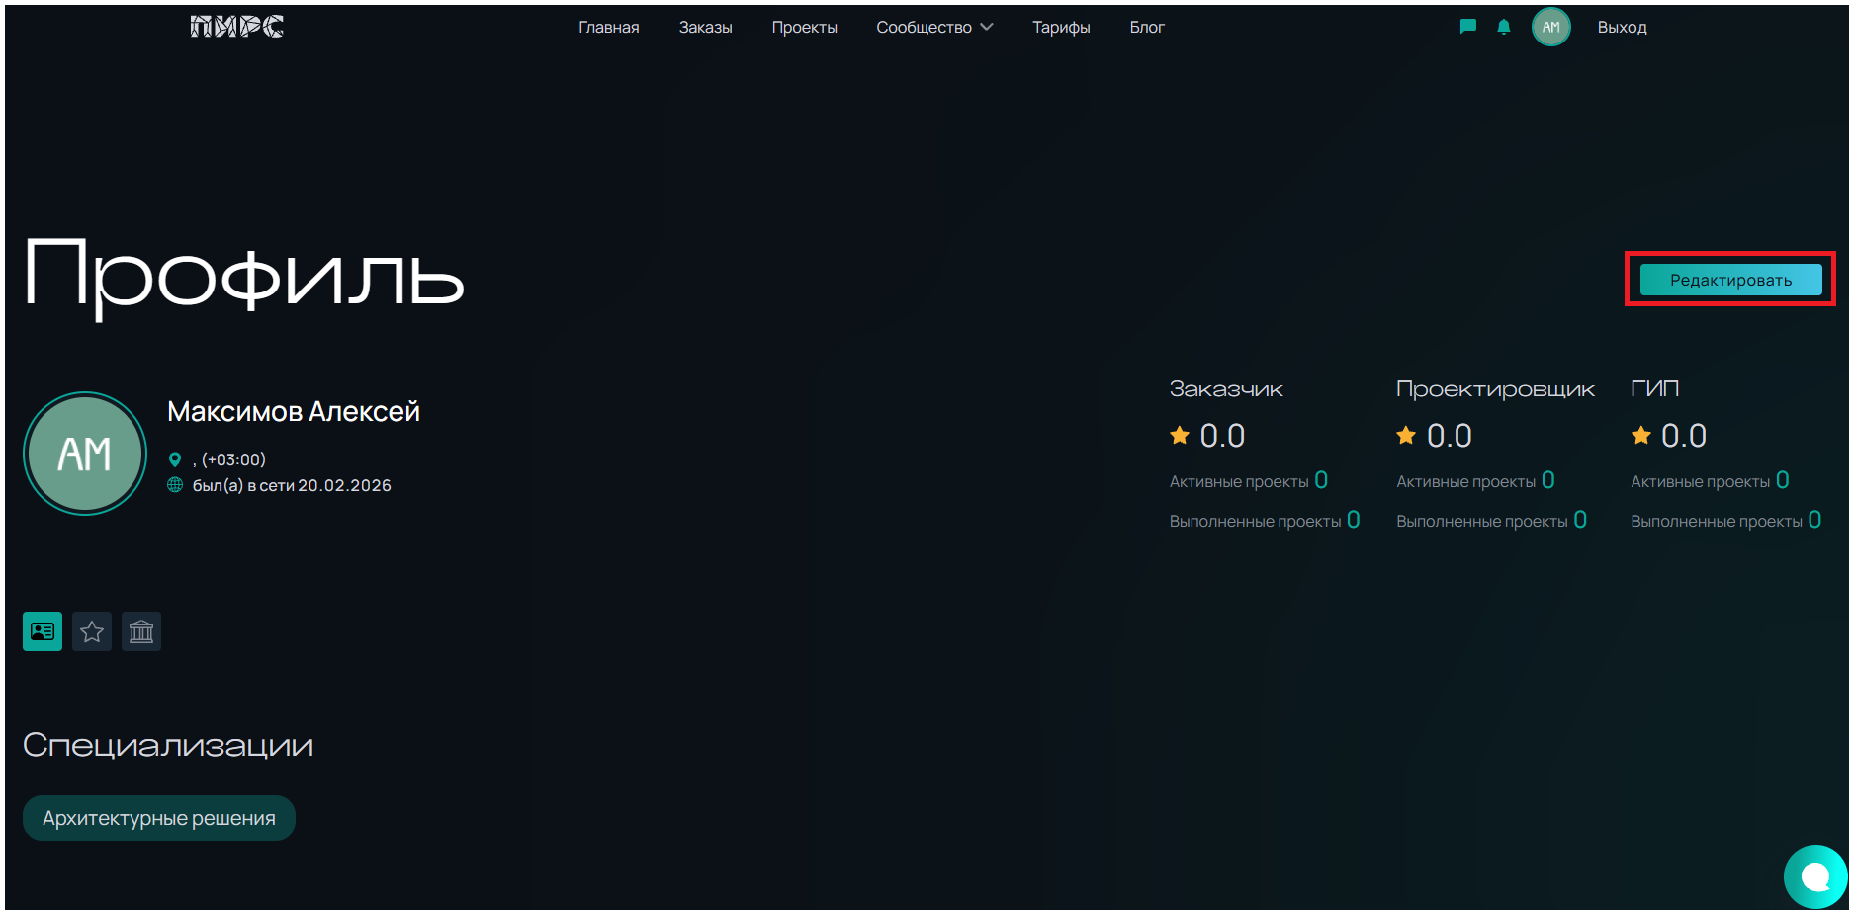1854x915 pixels.
Task: Click the location pin icon
Action: [175, 459]
